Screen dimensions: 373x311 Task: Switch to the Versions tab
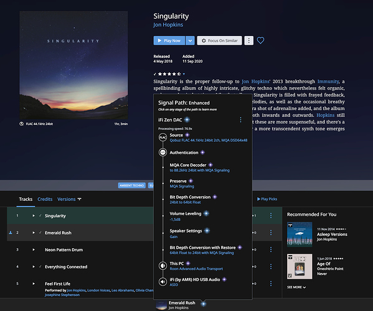coord(66,199)
